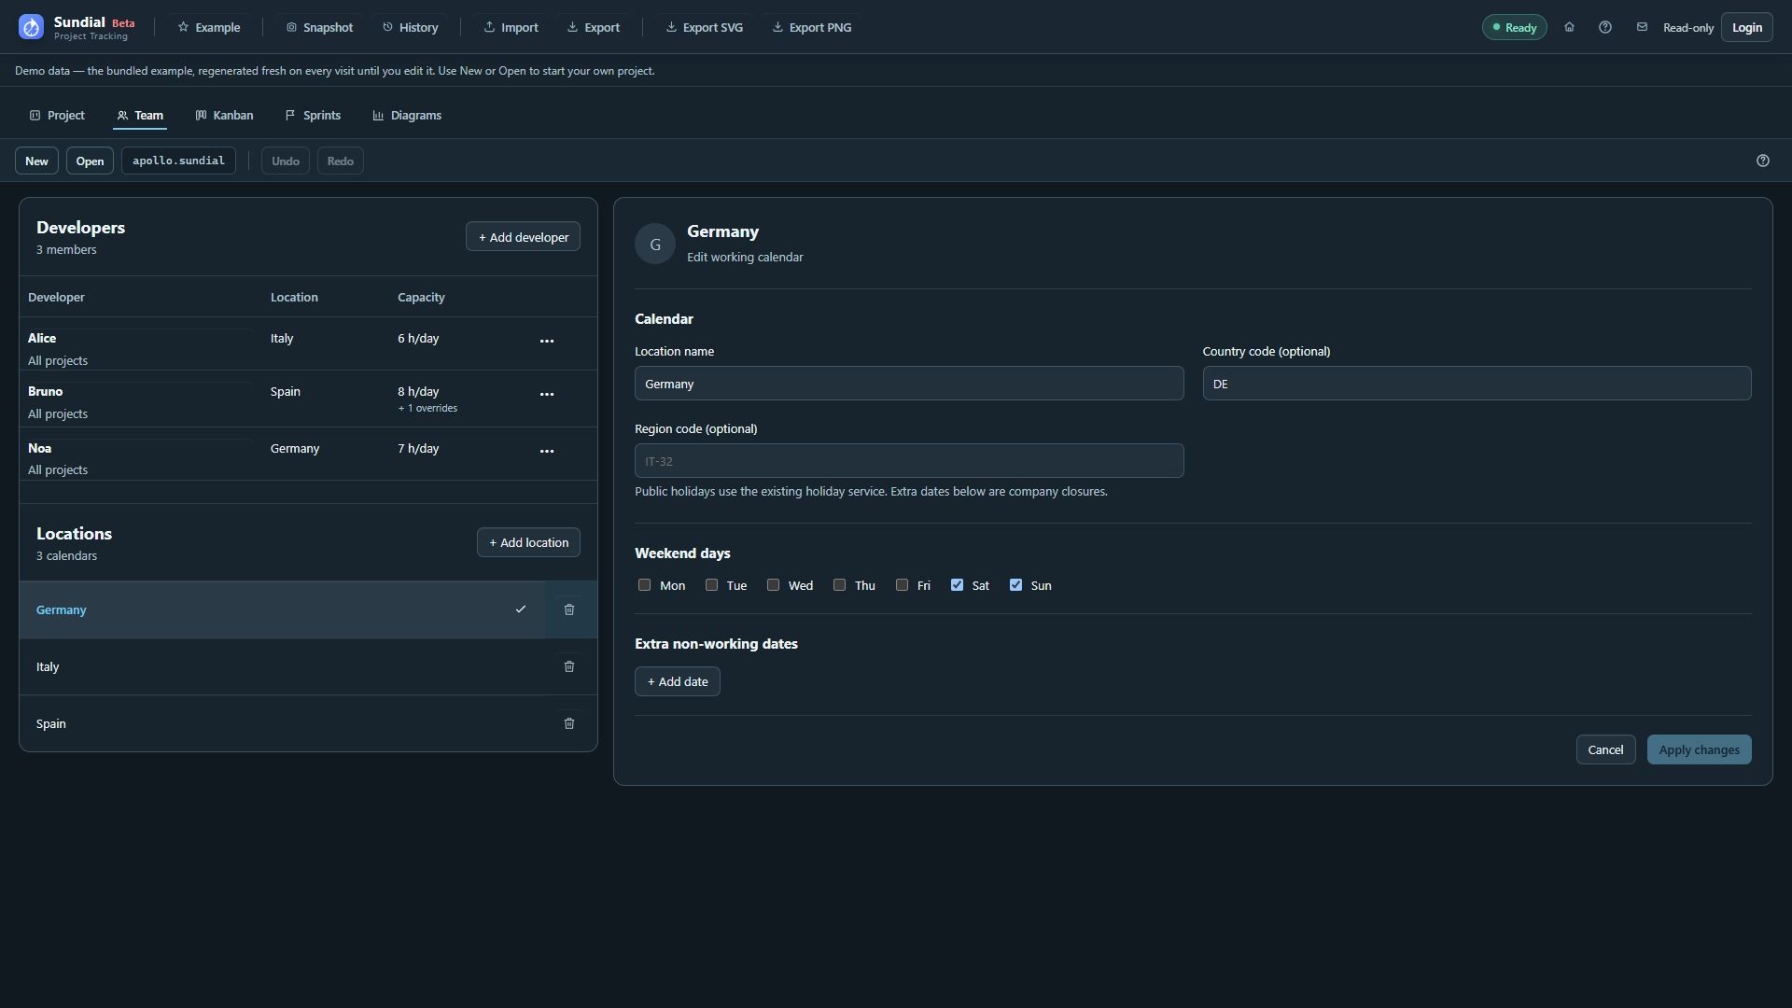Click the Add location button

pos(528,542)
